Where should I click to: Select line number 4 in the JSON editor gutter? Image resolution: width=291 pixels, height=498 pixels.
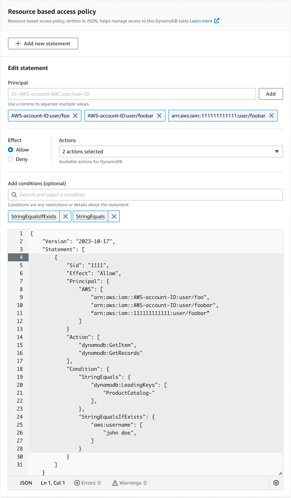pyautogui.click(x=21, y=257)
